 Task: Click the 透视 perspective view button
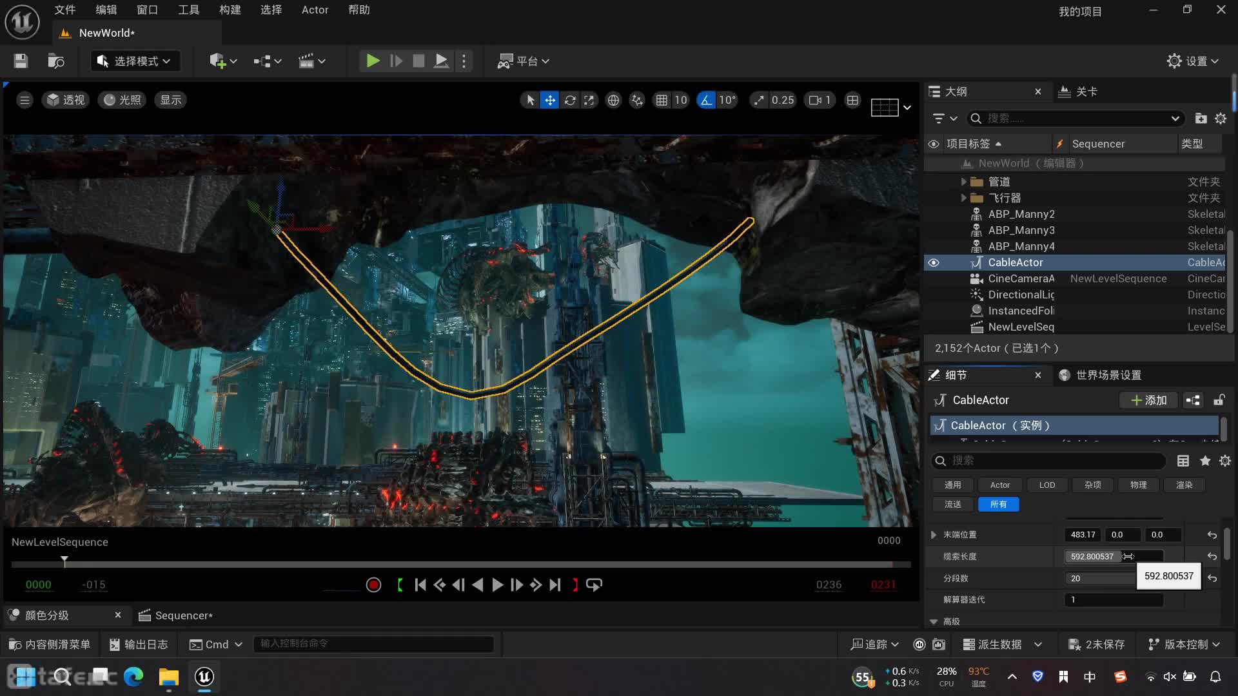pos(66,100)
